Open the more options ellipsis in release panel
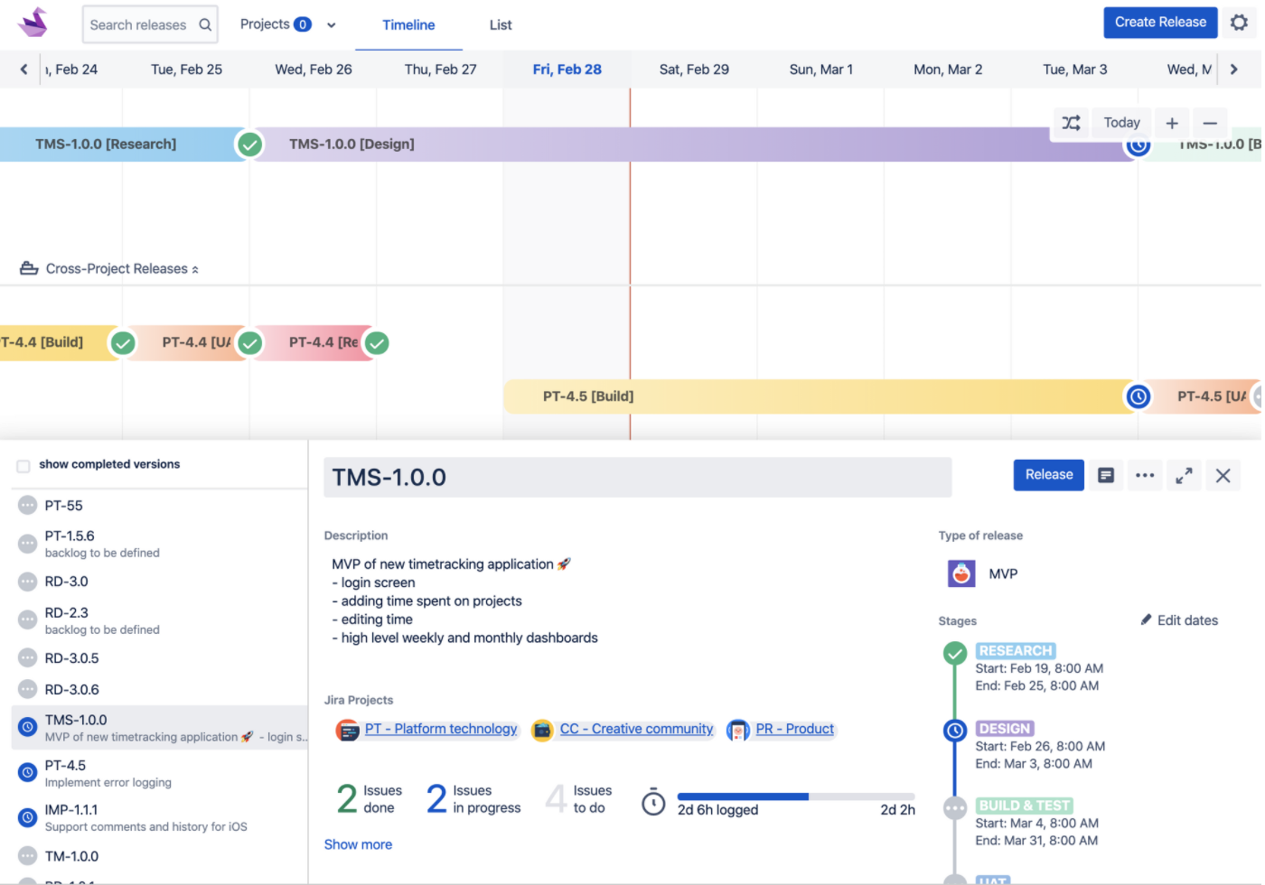Image resolution: width=1265 pixels, height=885 pixels. point(1145,474)
